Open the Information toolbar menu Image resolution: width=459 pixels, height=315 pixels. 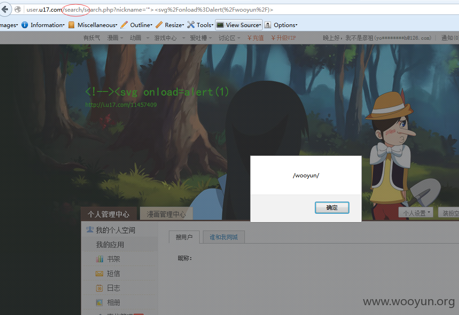(48, 25)
